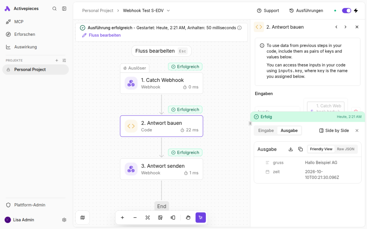Expand Webhook Test S-EDV flow dropdown
Screen dimensions: 367x229
[168, 10]
